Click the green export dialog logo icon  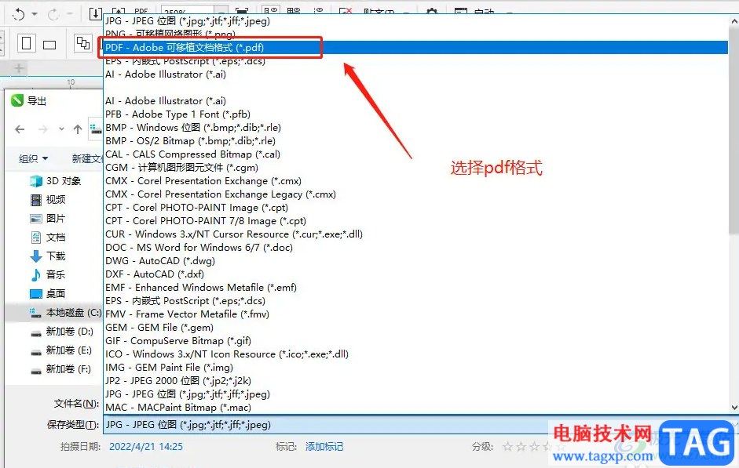pyautogui.click(x=17, y=100)
